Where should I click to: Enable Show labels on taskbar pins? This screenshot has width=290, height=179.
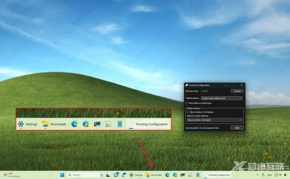[187, 103]
